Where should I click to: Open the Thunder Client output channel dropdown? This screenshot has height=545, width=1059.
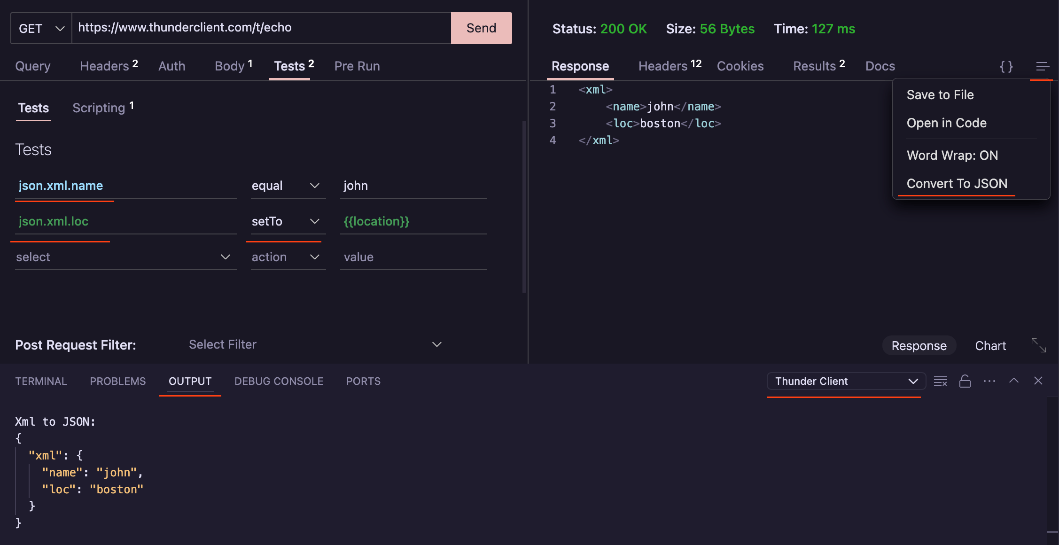click(x=846, y=381)
